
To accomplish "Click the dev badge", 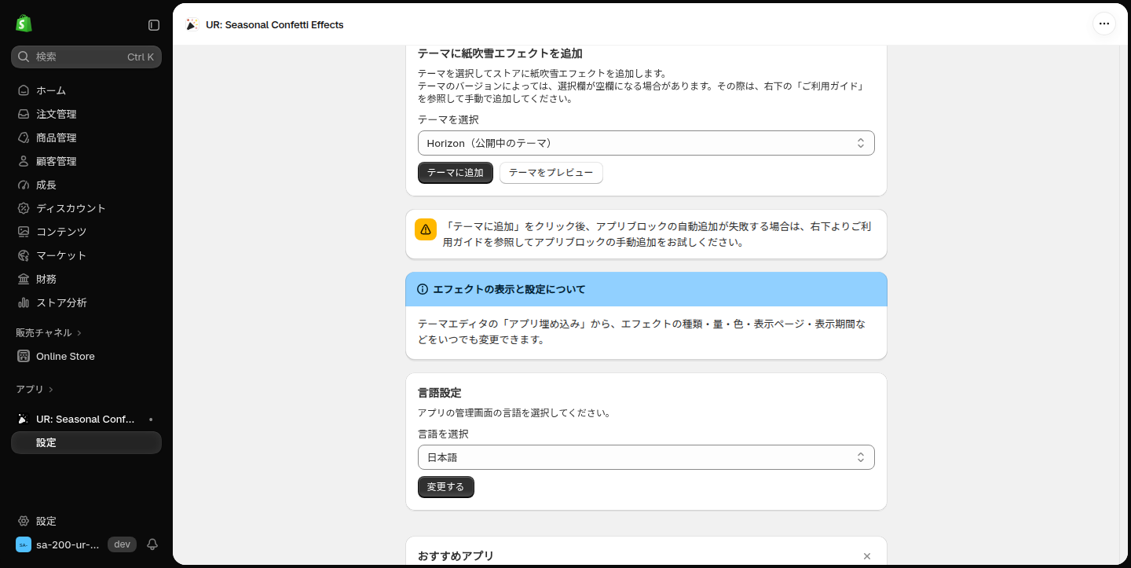I will point(122,544).
